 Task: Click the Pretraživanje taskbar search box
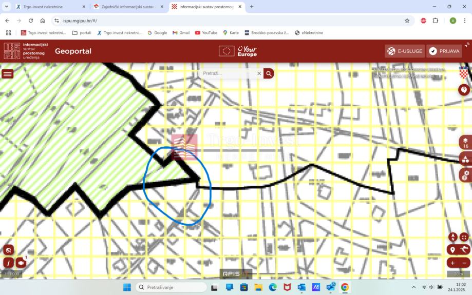click(171, 287)
